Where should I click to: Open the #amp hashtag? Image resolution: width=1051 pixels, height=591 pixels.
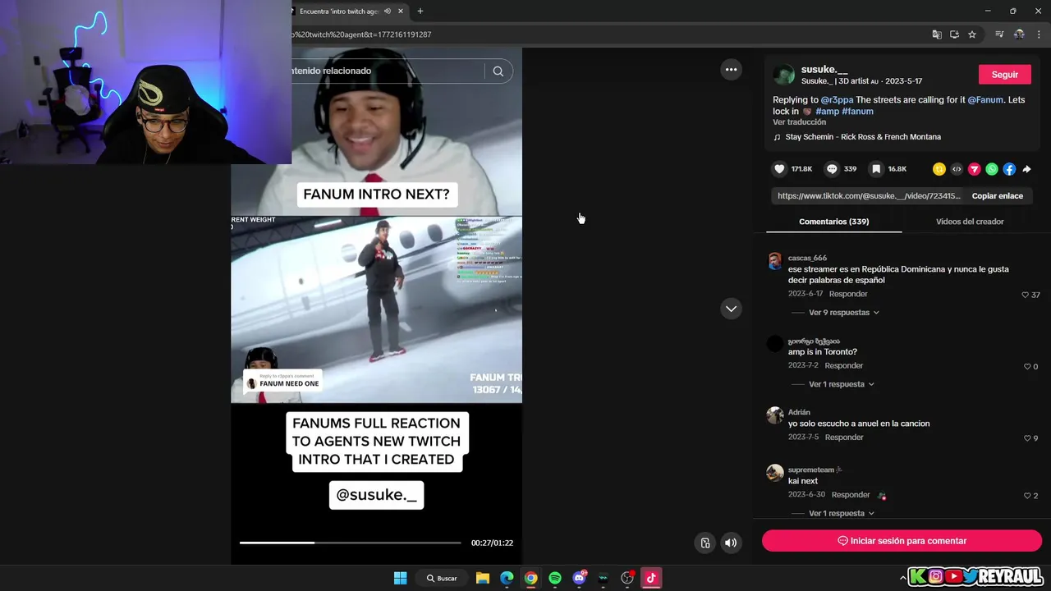[827, 111]
